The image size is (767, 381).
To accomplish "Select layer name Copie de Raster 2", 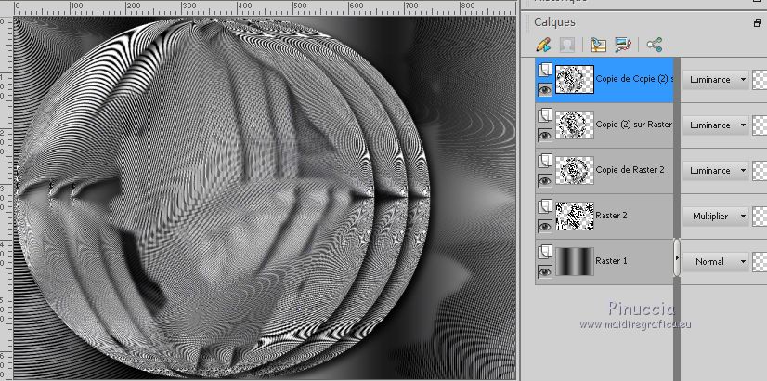I will coord(630,170).
